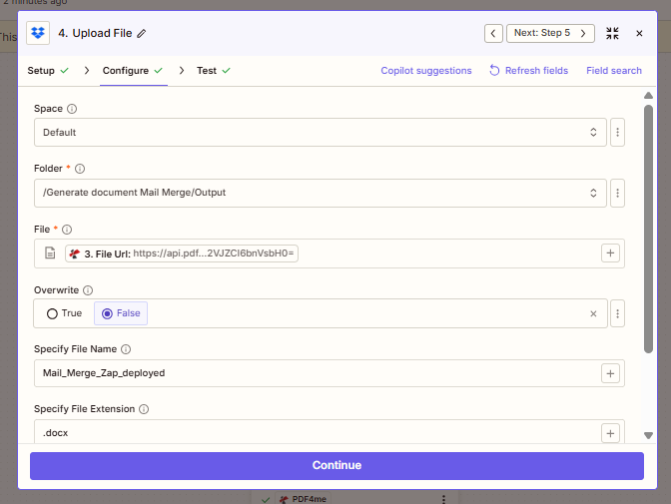Go to previous step with left chevron
Viewport: 671px width, 504px height.
point(493,33)
